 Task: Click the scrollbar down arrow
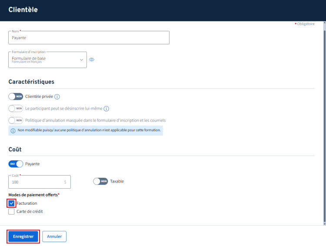[x=324, y=223]
